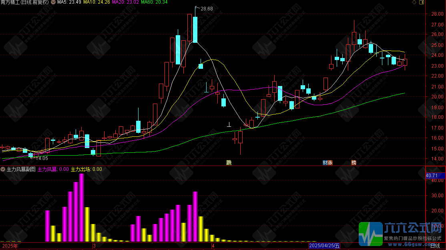
Task: Click the 涨 event marker under the chart
Action: tap(330, 162)
